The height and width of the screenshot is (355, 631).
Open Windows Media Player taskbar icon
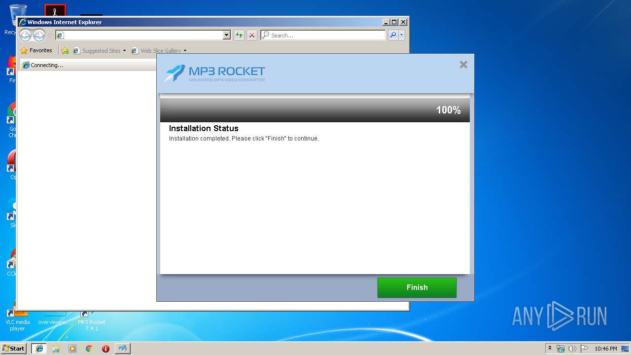[x=72, y=349]
